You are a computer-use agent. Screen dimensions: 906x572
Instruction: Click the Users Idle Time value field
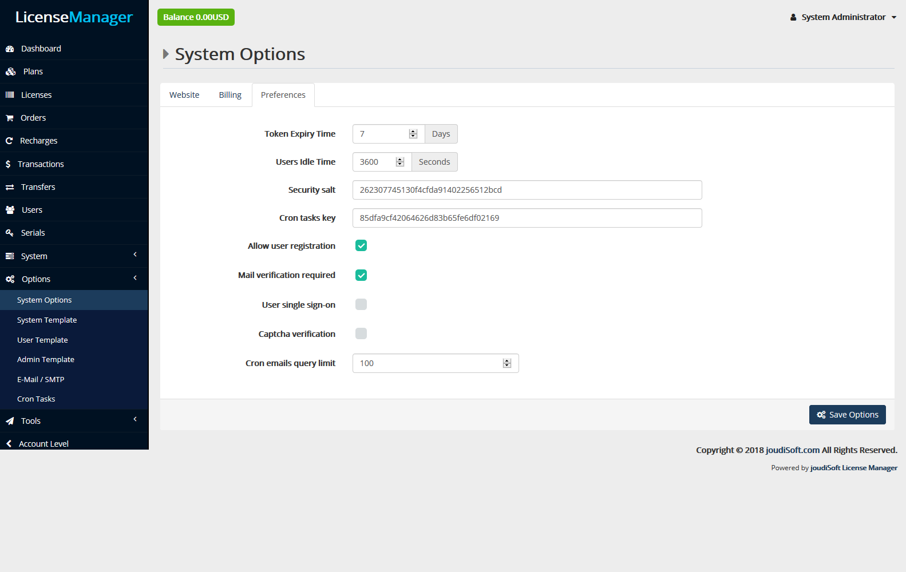point(382,162)
